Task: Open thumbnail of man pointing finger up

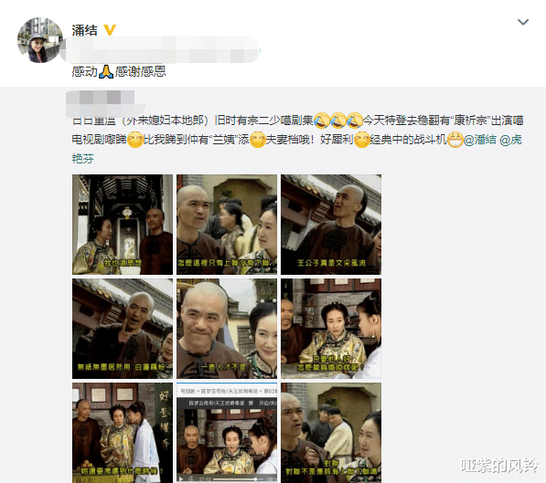Action: click(123, 329)
